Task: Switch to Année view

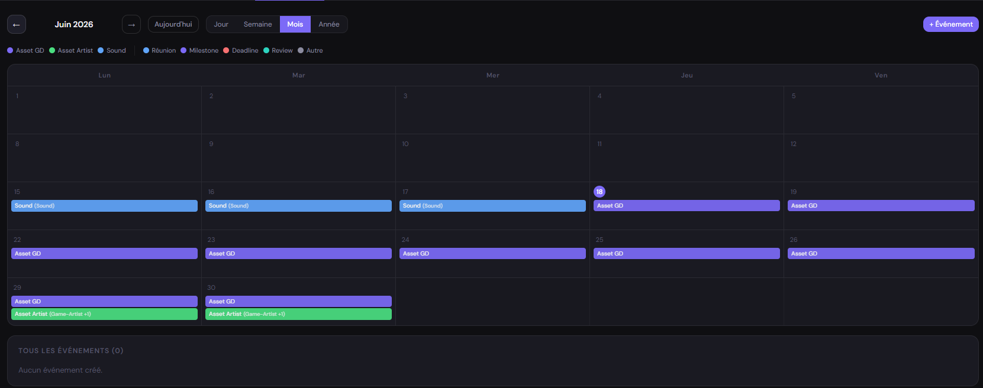Action: point(329,24)
